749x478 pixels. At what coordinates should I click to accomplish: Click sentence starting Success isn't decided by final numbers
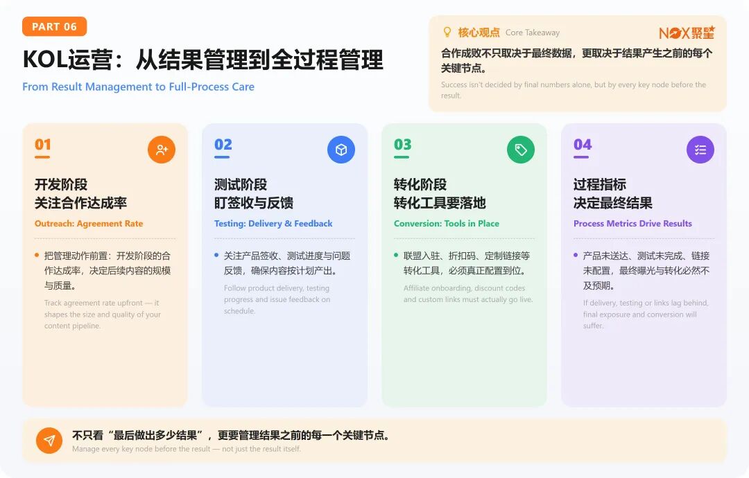(x=574, y=89)
